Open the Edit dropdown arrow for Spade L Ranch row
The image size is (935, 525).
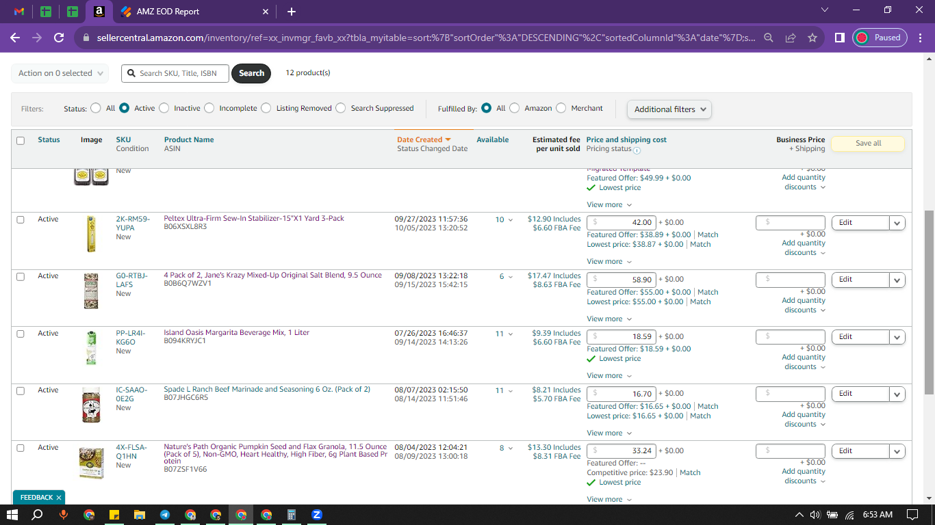[x=897, y=394]
